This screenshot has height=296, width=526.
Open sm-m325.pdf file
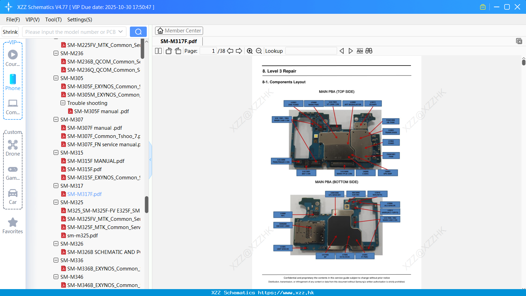point(83,235)
